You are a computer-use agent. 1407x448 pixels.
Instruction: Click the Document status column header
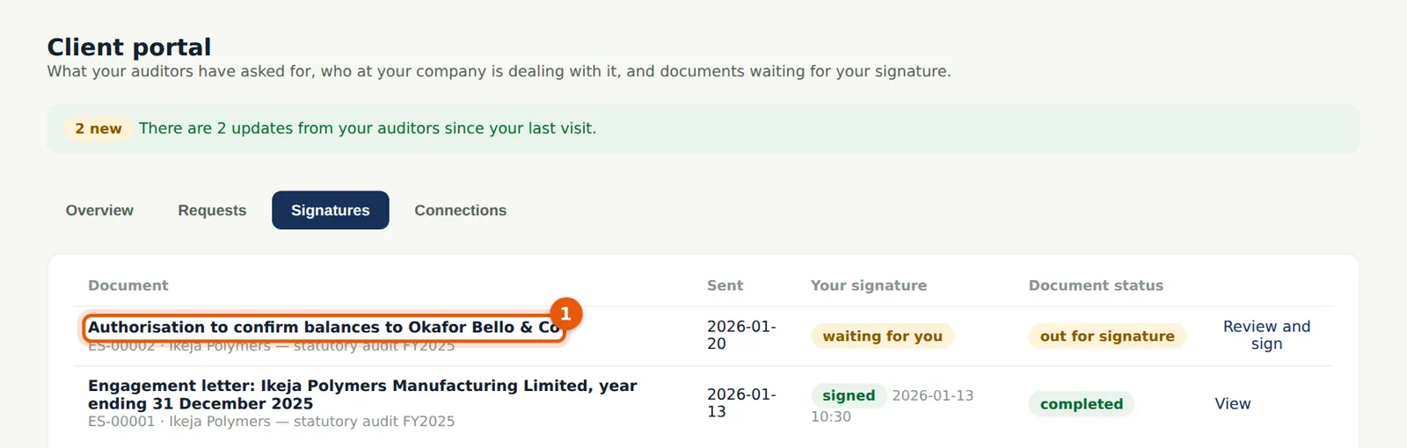click(x=1096, y=285)
